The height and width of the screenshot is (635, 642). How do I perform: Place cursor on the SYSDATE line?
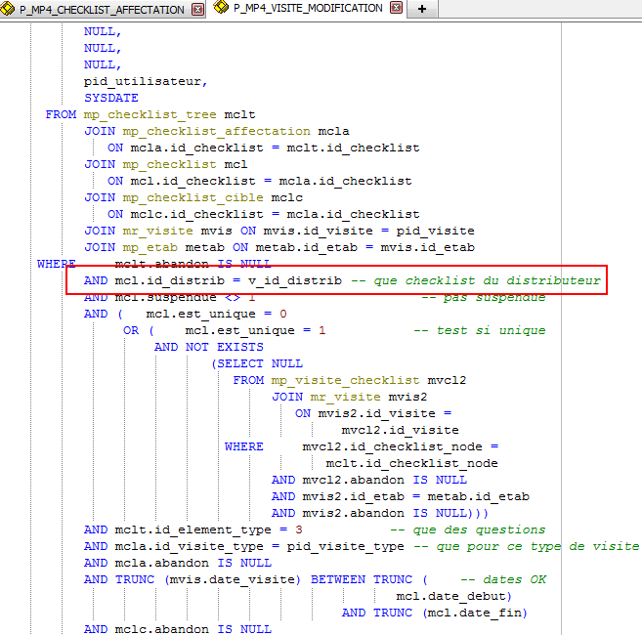111,98
